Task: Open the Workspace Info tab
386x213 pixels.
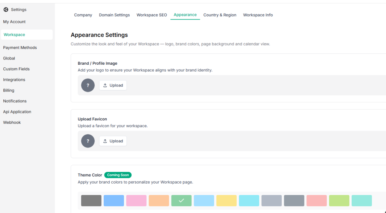Action: 258,15
